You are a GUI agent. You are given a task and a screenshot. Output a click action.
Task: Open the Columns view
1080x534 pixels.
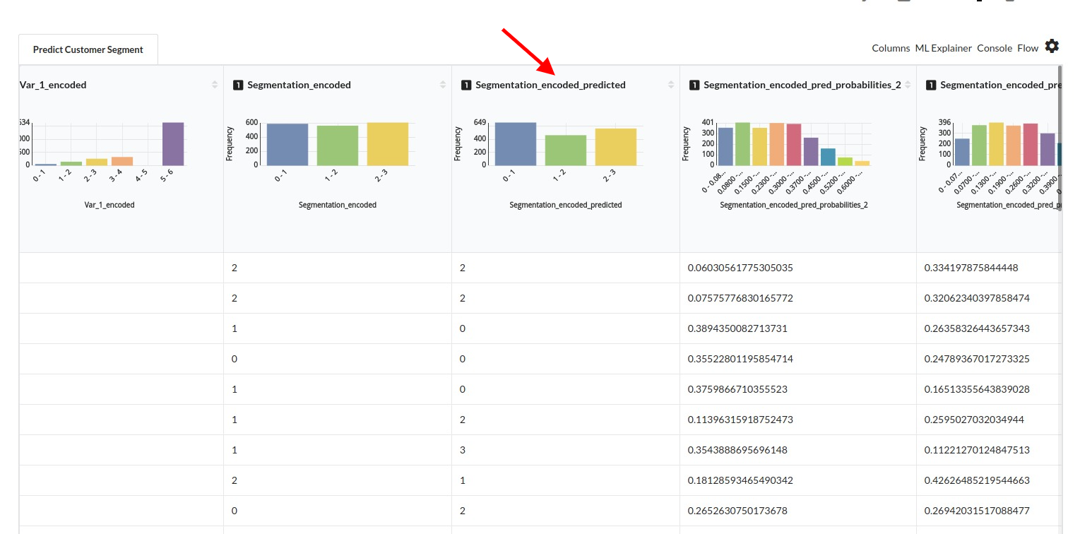pyautogui.click(x=891, y=48)
